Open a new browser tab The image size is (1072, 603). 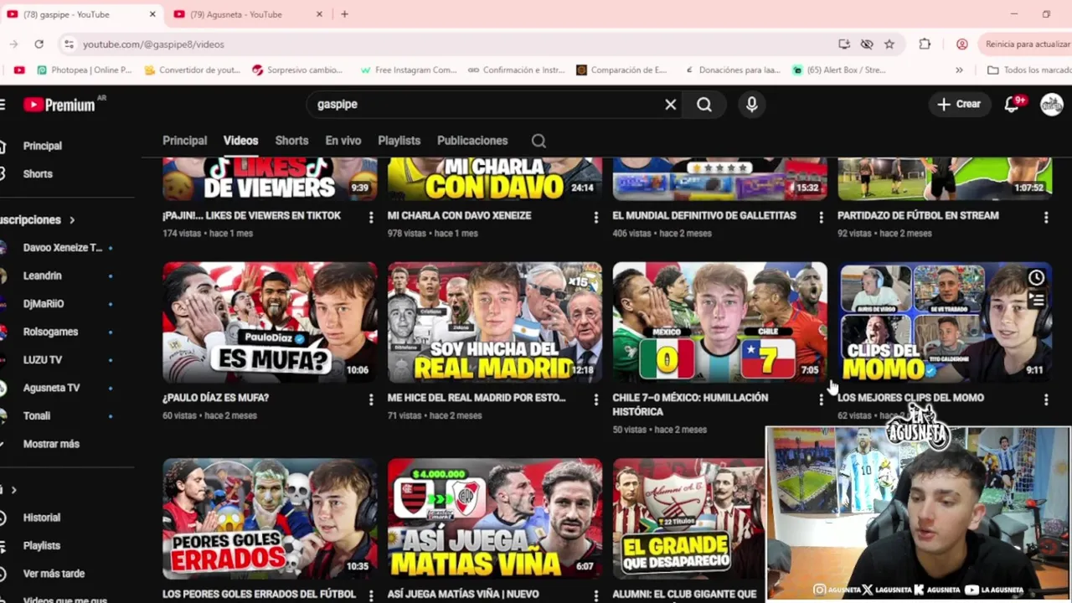pos(344,14)
